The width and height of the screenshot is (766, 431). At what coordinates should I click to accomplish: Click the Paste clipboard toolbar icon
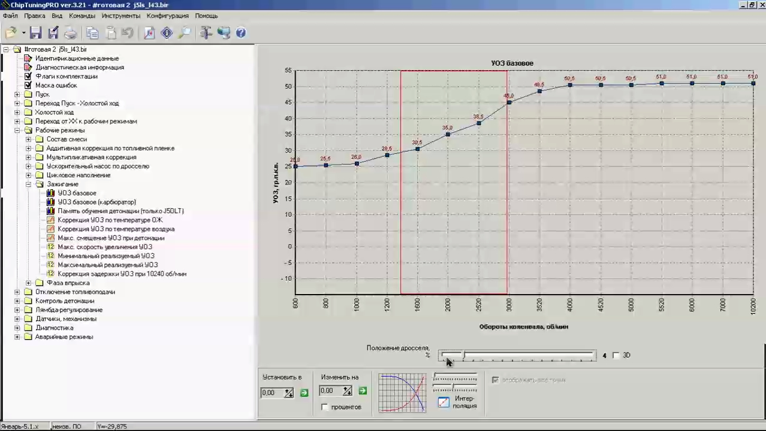point(110,33)
